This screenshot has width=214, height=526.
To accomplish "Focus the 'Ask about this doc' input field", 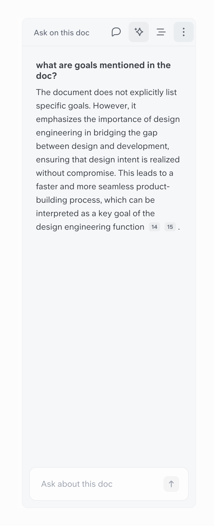I will 84,484.
